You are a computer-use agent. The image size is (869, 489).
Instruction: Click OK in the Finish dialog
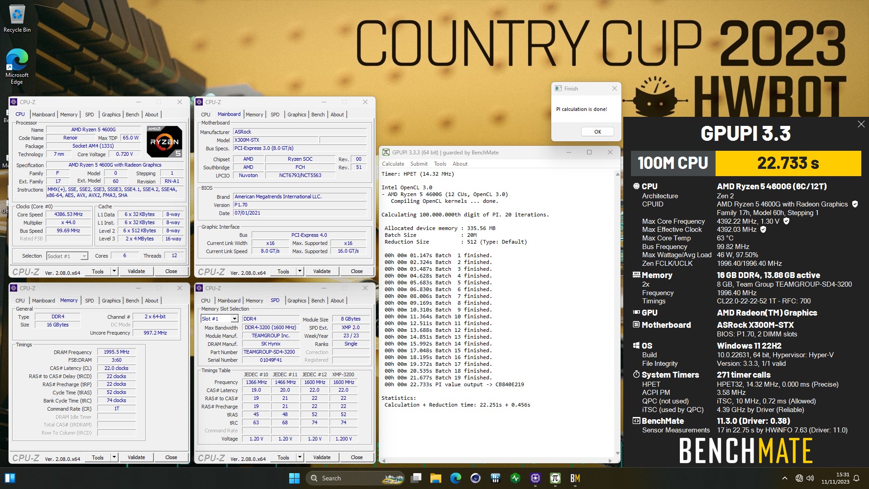597,132
